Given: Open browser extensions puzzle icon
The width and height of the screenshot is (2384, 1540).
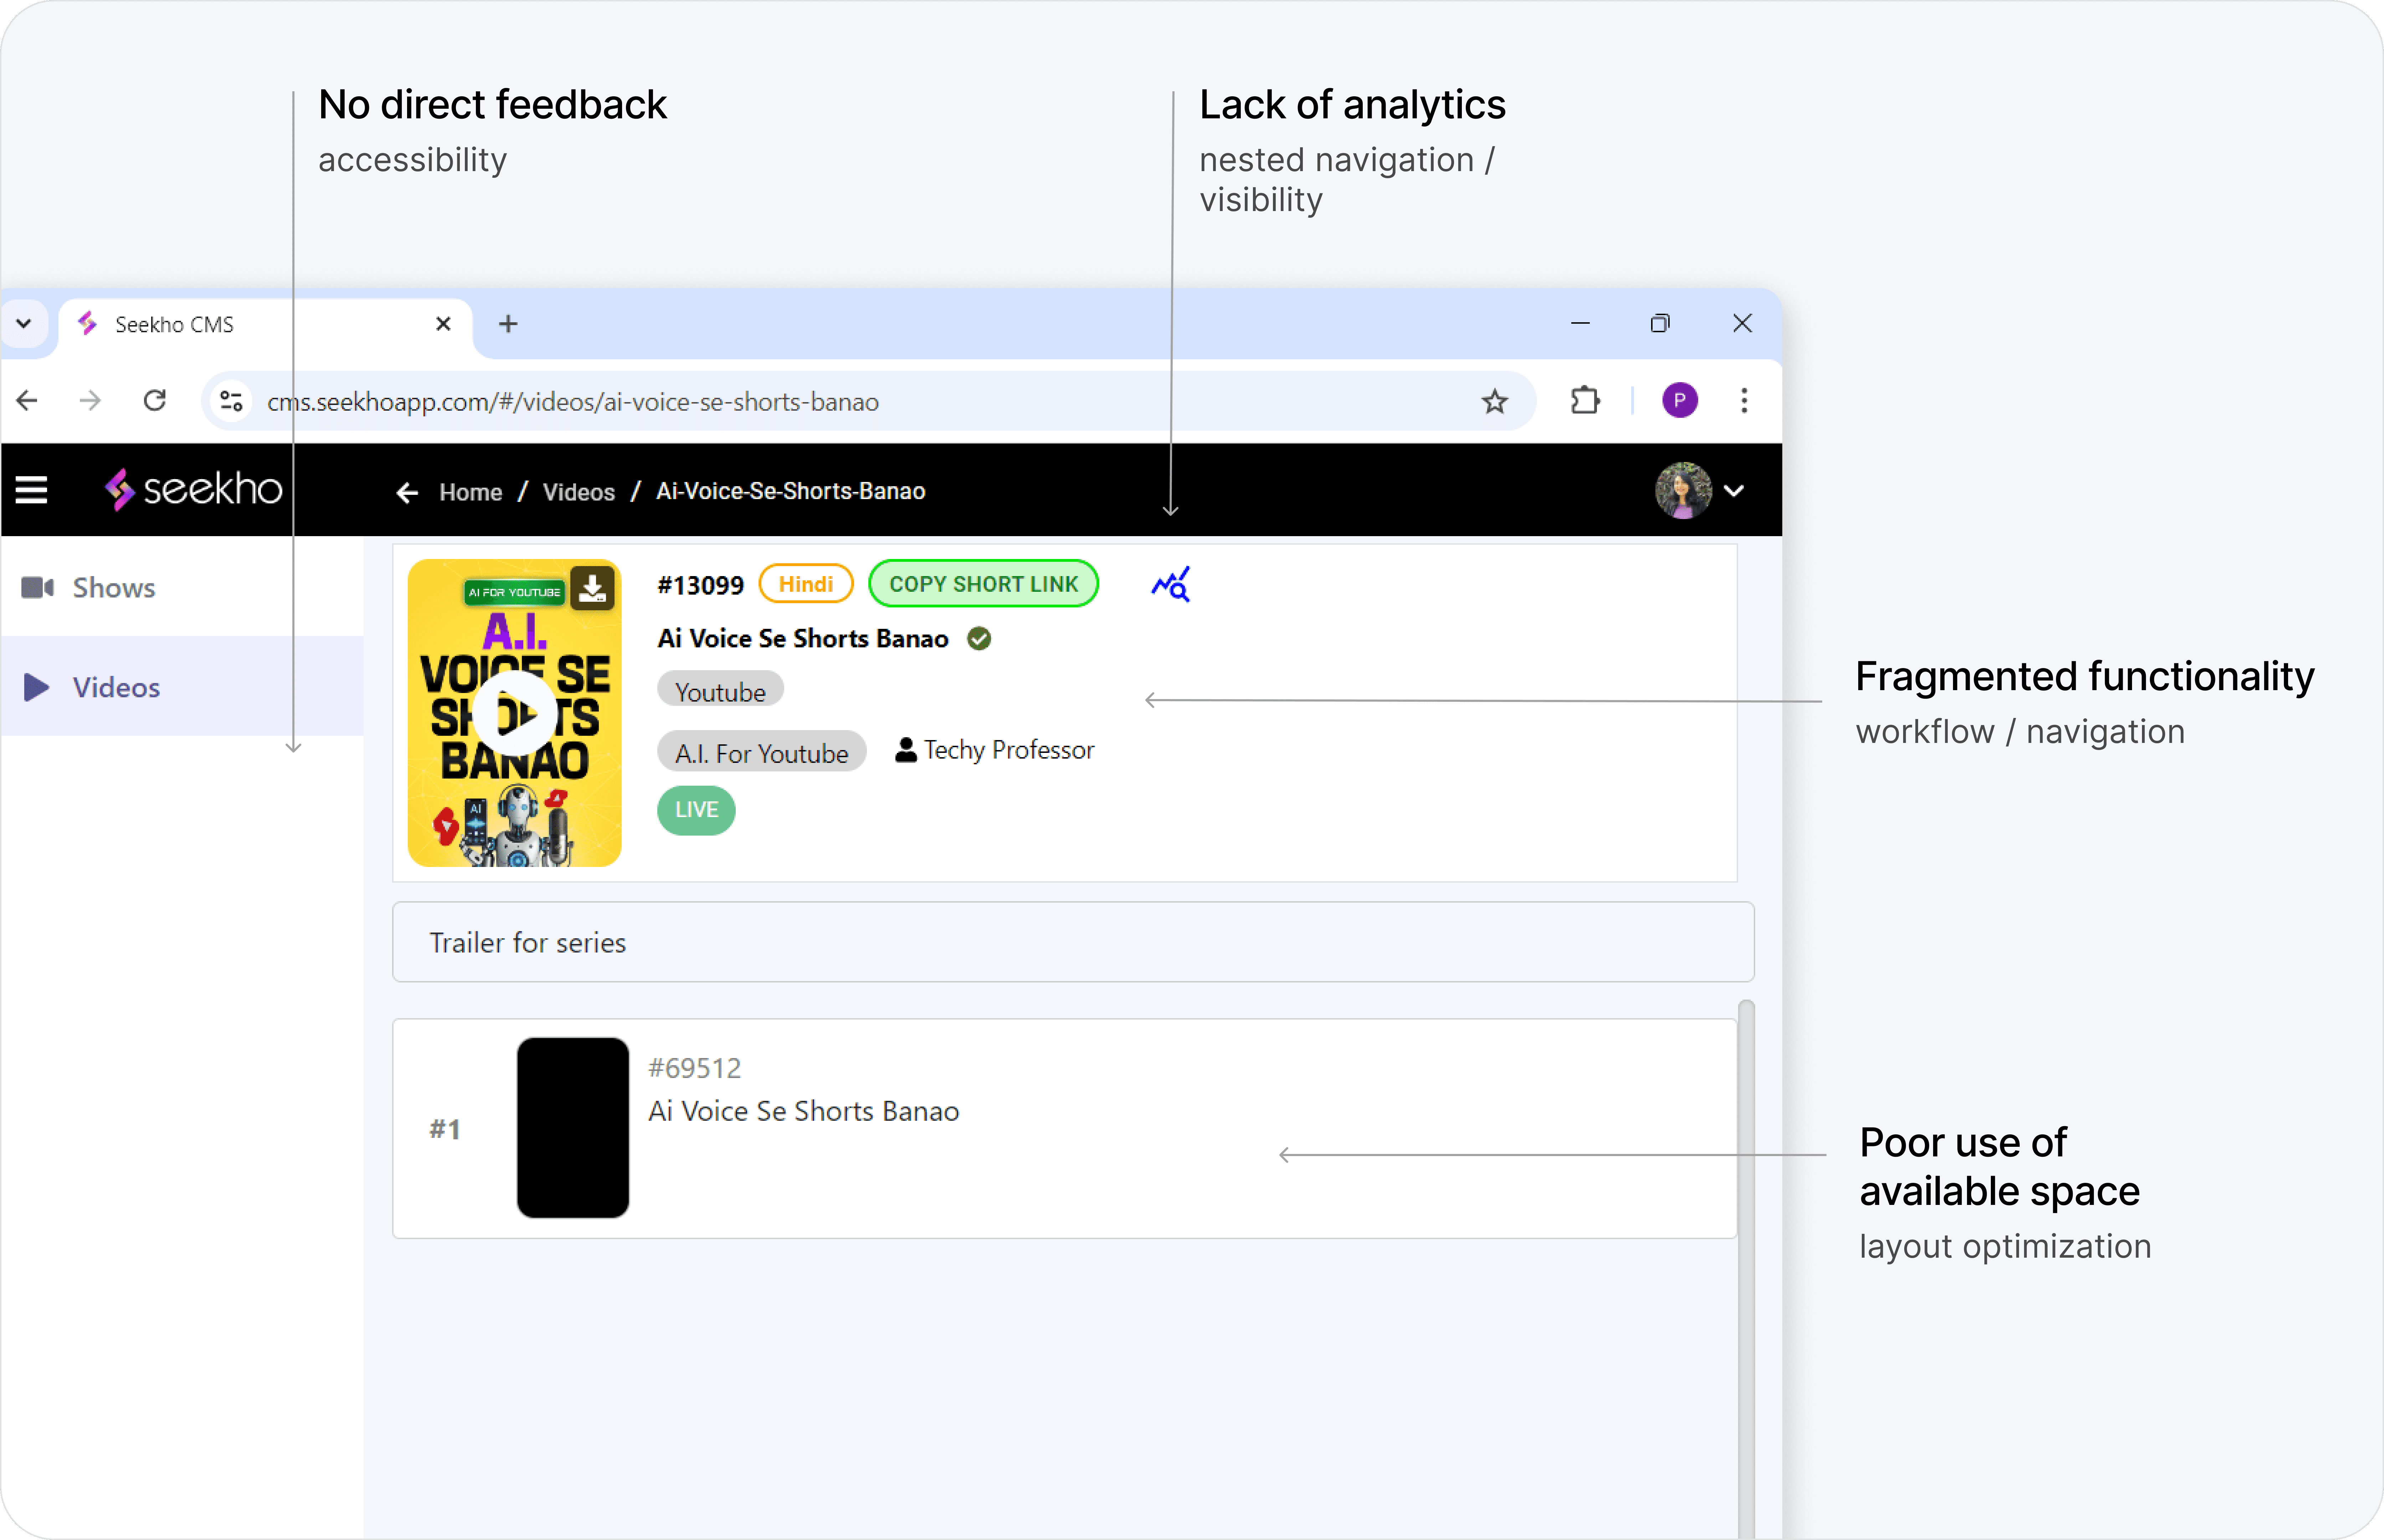Looking at the screenshot, I should [x=1585, y=401].
